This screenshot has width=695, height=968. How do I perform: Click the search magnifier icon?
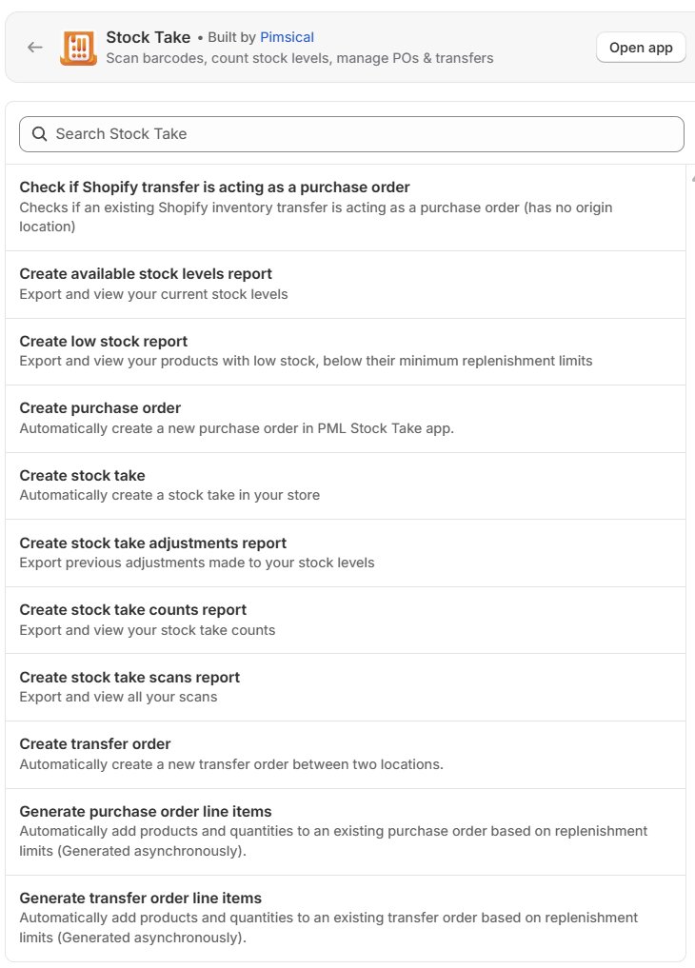(x=39, y=134)
